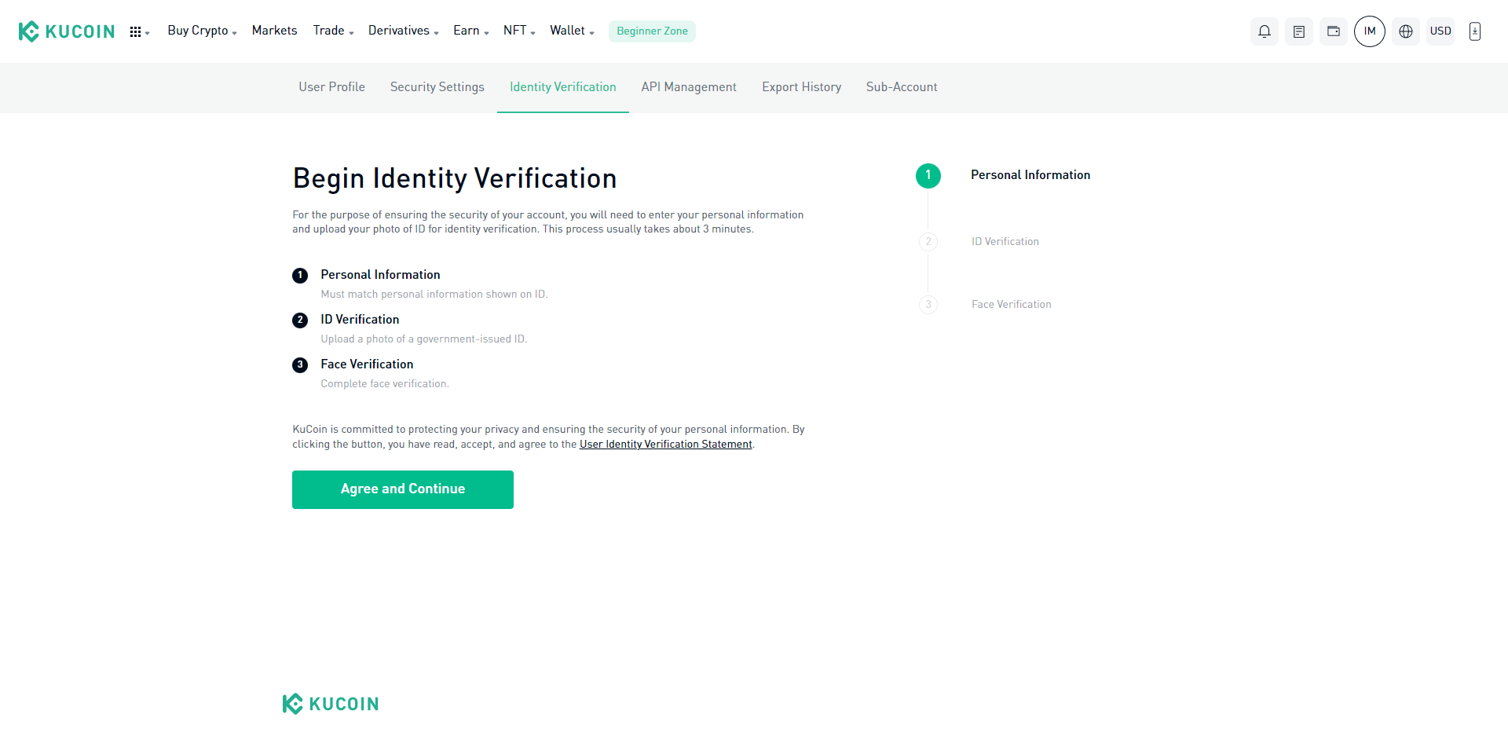Expand the NFT dropdown menu
Viewport: 1508px width, 736px height.
pos(519,31)
